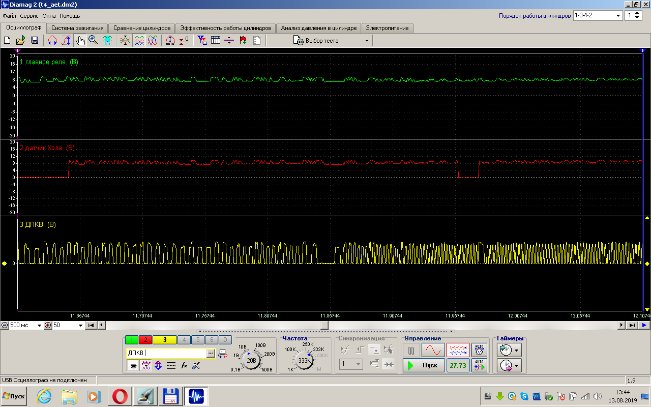Click the floppy disk save icon in toolbar
The height and width of the screenshot is (407, 651).
(35, 41)
